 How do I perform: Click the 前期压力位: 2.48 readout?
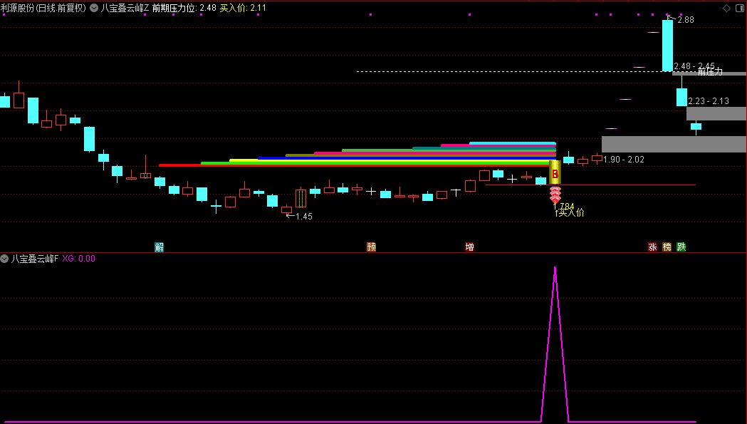(184, 8)
